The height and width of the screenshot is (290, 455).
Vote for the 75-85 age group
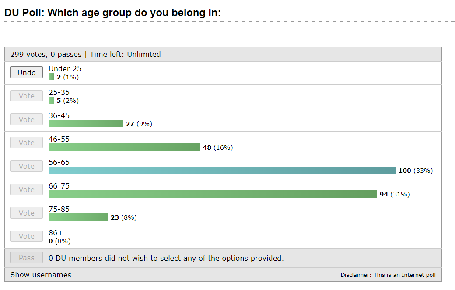26,213
